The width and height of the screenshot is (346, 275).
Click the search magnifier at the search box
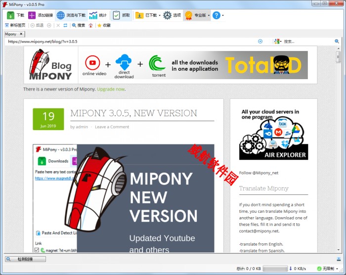(x=337, y=42)
